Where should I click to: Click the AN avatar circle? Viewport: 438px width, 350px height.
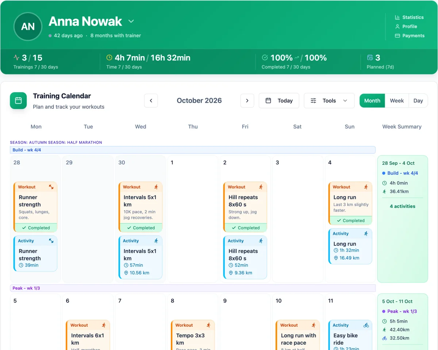[x=28, y=27]
